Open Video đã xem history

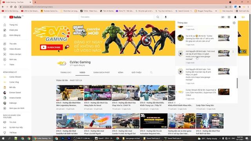coord(15,49)
